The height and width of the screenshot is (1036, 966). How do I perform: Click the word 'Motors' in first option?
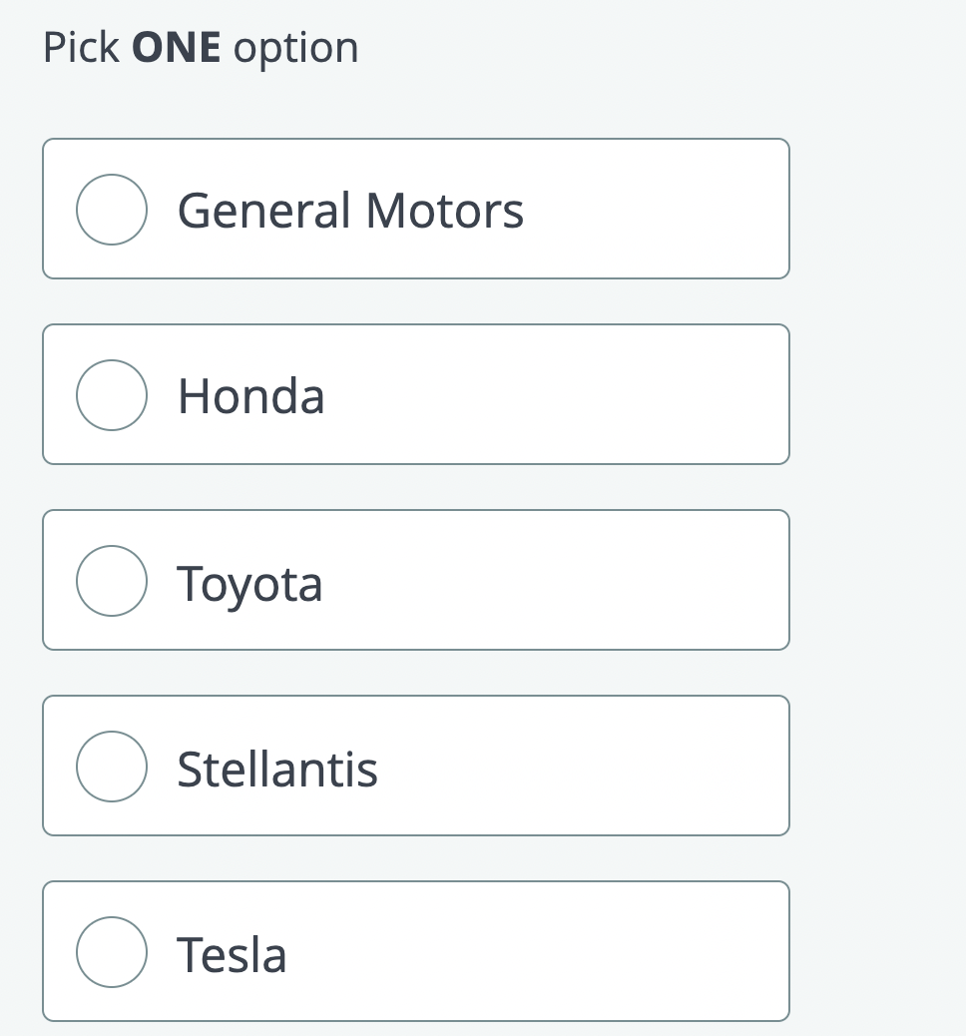(x=445, y=211)
